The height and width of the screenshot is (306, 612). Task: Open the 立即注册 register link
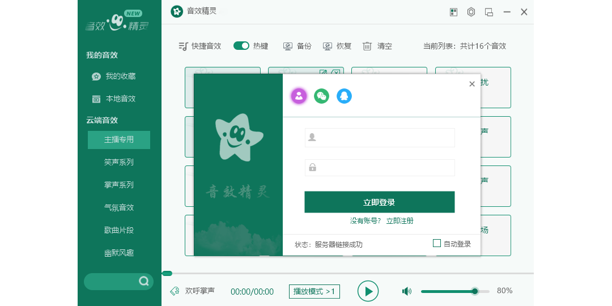(x=399, y=221)
